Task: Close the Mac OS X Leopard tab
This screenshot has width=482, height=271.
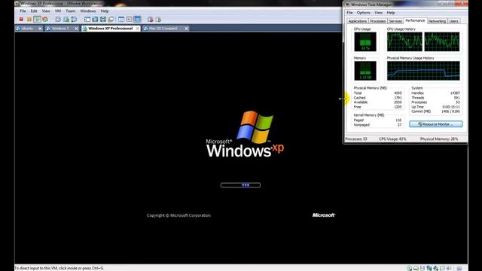Action: (186, 29)
